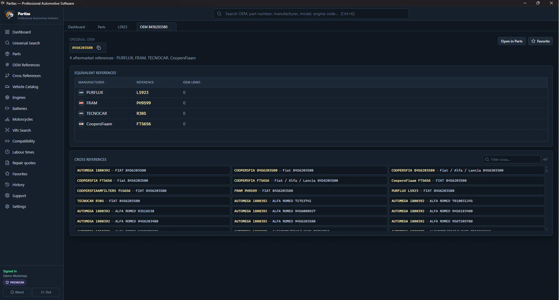
Task: Switch to the Dashboard tab
Action: tap(77, 27)
